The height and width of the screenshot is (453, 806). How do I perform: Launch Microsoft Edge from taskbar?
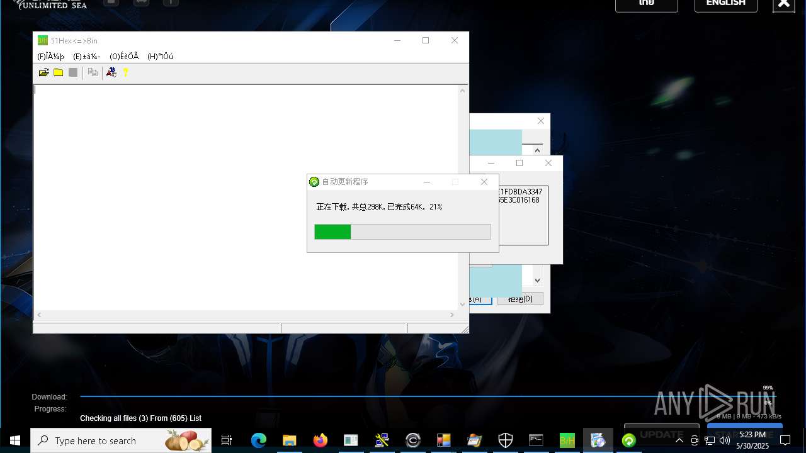258,440
